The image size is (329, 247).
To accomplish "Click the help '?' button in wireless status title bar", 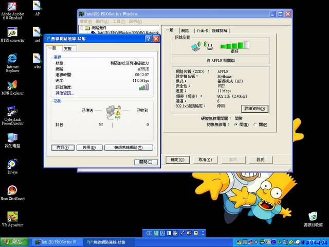I will pyautogui.click(x=149, y=39).
